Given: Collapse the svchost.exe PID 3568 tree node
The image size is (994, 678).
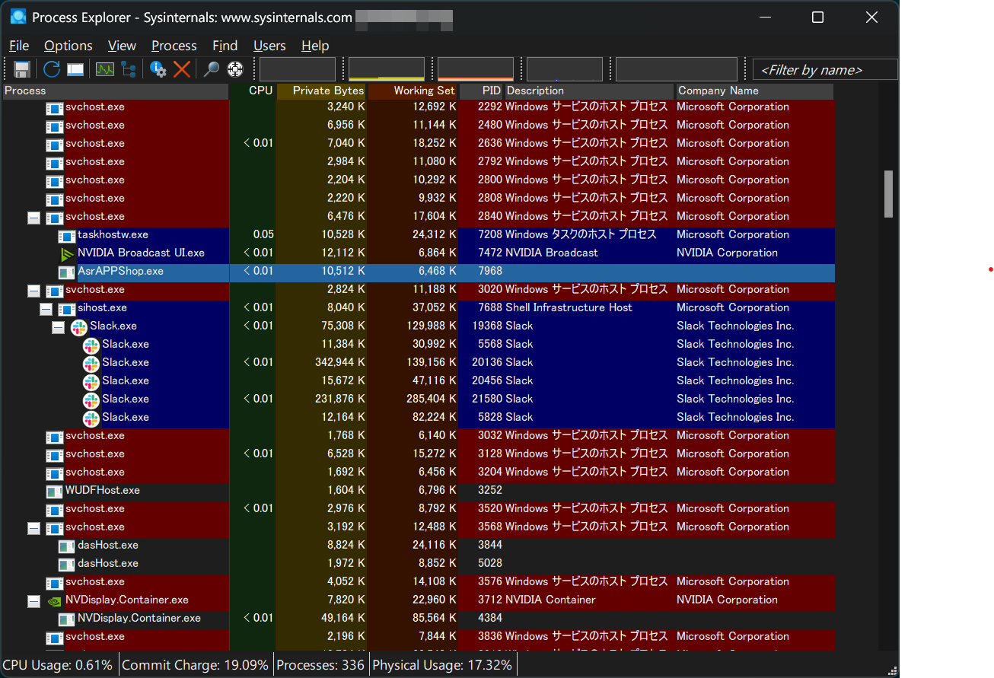Looking at the screenshot, I should [x=33, y=528].
